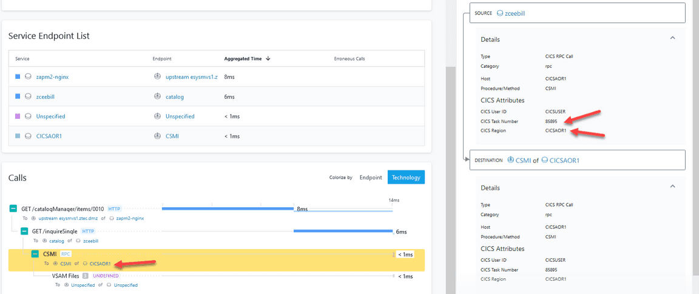Click the endpoint icon beside CSMI in list
Image resolution: width=699 pixels, height=294 pixels.
[157, 136]
